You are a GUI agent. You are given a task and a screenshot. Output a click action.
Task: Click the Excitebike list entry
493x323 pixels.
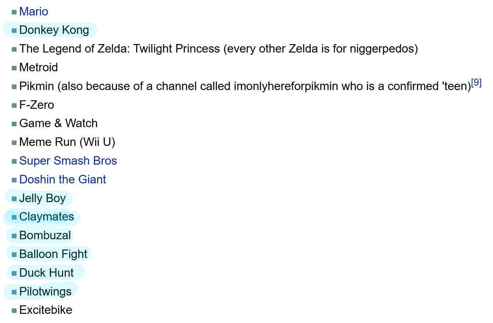click(46, 310)
